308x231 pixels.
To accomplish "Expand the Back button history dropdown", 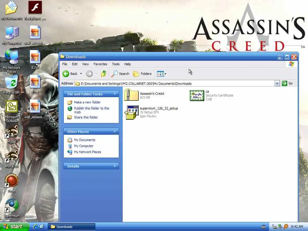I will tap(81, 74).
